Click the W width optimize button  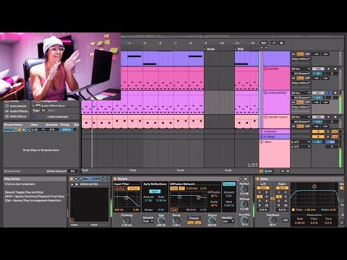pos(288,171)
